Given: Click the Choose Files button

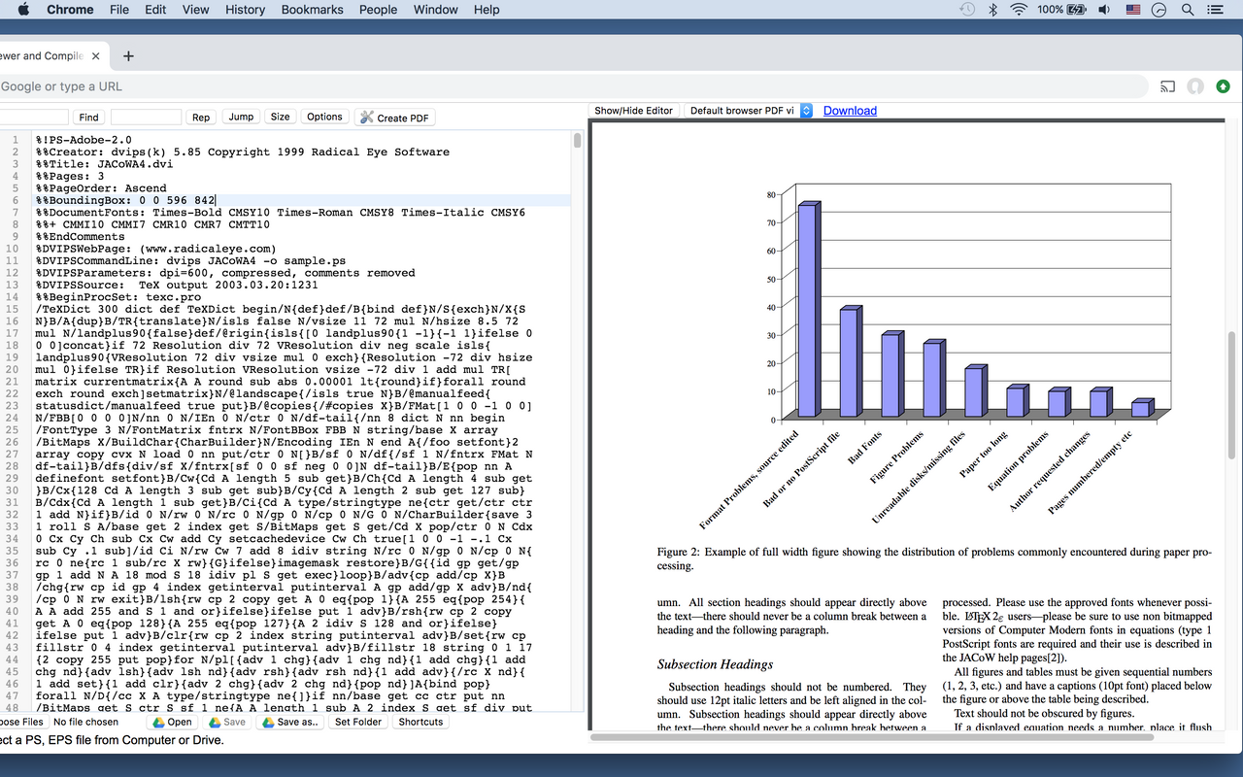Looking at the screenshot, I should tap(21, 722).
